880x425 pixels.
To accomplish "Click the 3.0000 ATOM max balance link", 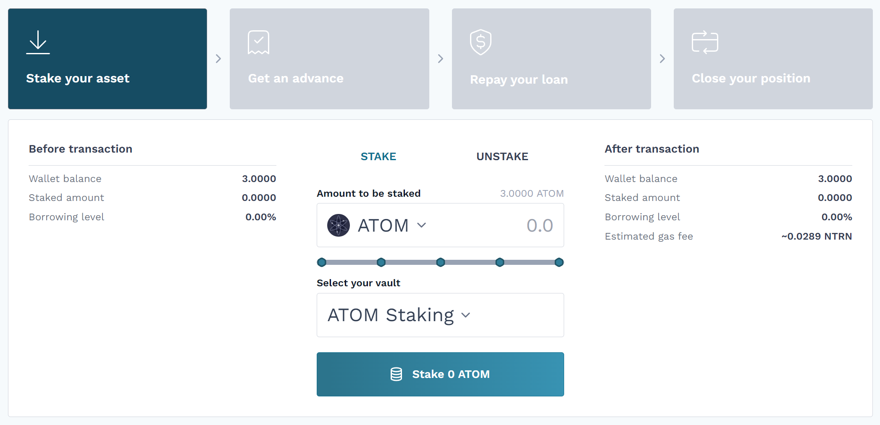I will (531, 193).
